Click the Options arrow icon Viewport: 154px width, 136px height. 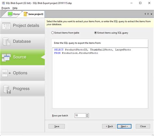click(x=6, y=73)
